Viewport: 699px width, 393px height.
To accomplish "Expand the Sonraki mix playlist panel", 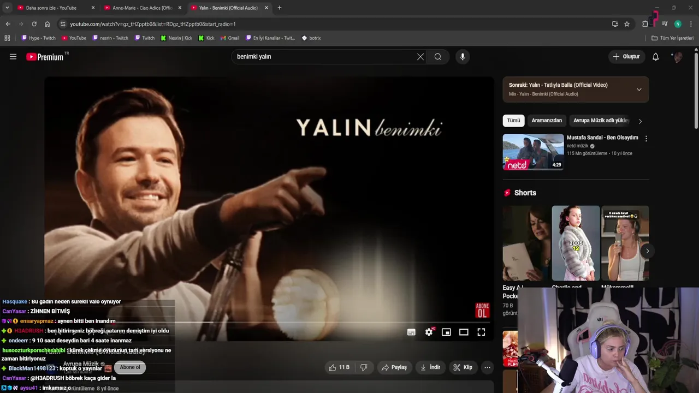I will (639, 90).
